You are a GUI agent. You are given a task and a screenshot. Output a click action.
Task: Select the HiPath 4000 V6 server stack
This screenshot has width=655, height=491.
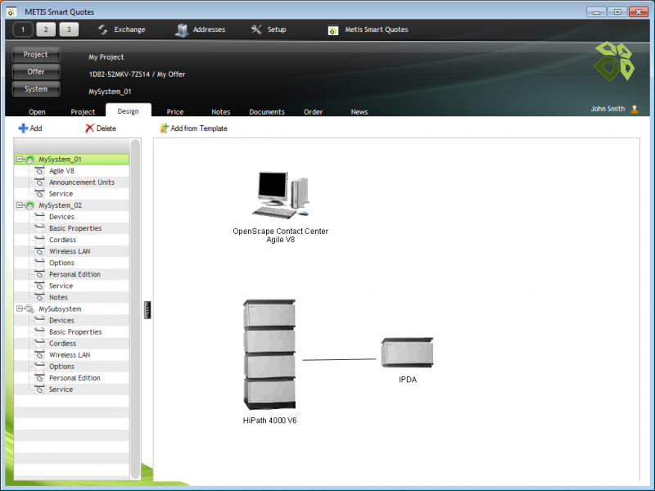coord(269,354)
